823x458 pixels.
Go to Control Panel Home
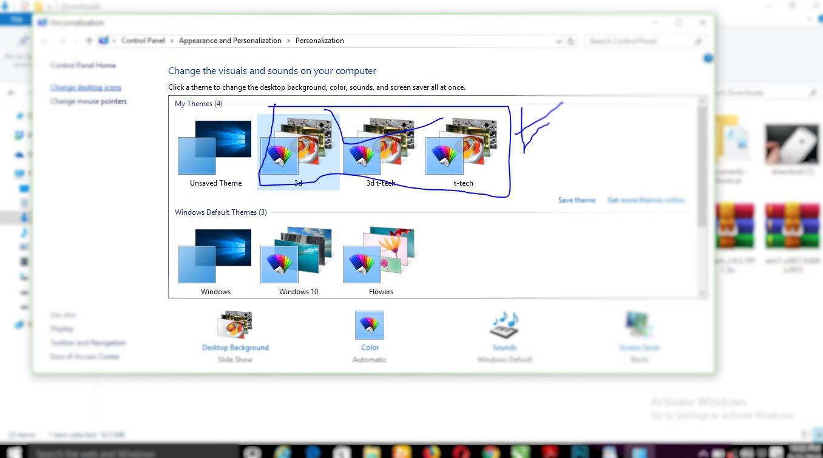pyautogui.click(x=83, y=66)
